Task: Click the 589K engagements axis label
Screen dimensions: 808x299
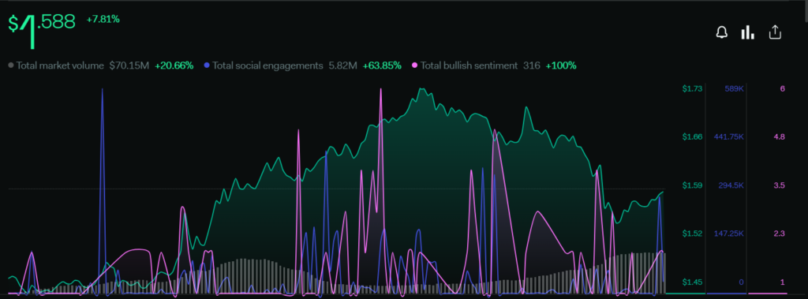Action: pos(735,88)
